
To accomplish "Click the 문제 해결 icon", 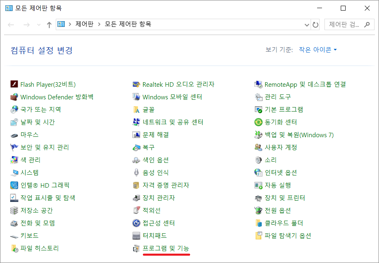I will tap(136, 135).
